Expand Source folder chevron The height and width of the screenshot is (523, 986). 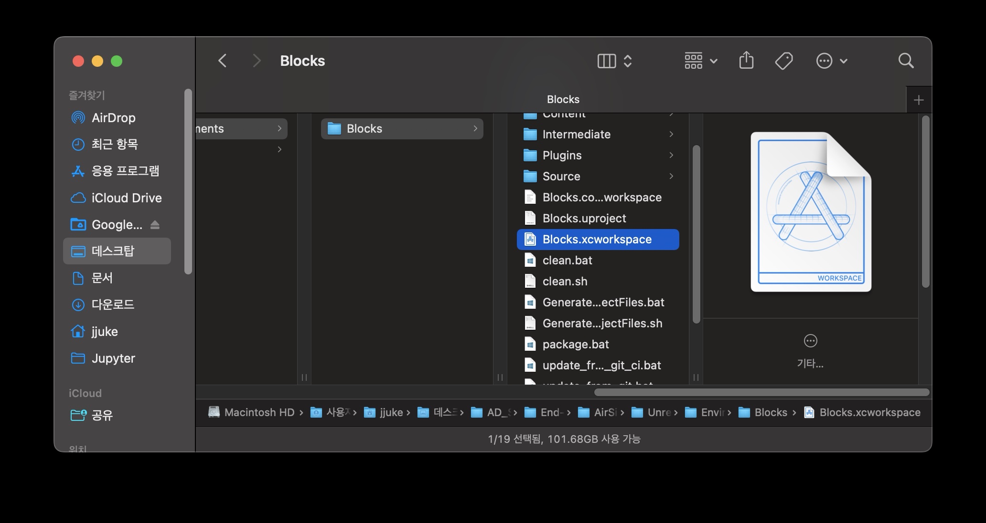(x=671, y=176)
